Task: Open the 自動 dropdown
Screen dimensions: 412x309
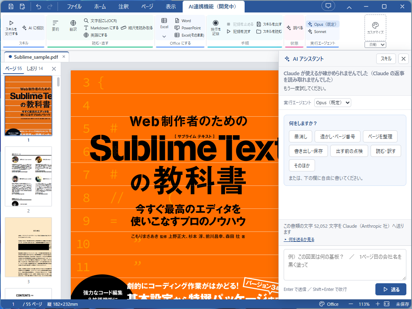Action: coord(375,45)
